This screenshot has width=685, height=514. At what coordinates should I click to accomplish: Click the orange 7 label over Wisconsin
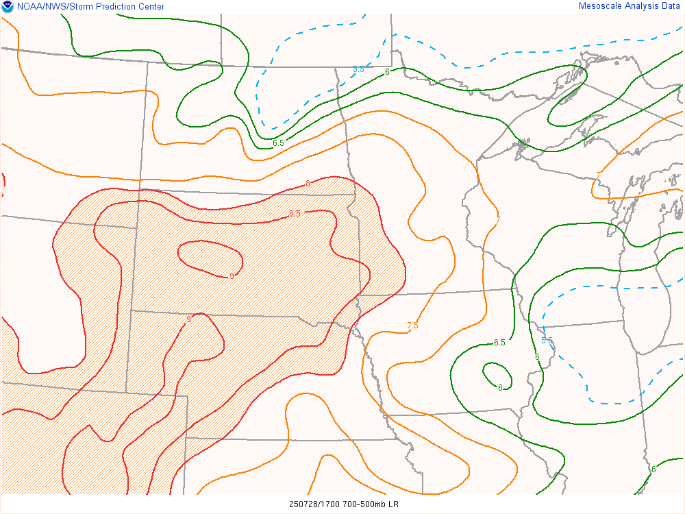pyautogui.click(x=498, y=219)
